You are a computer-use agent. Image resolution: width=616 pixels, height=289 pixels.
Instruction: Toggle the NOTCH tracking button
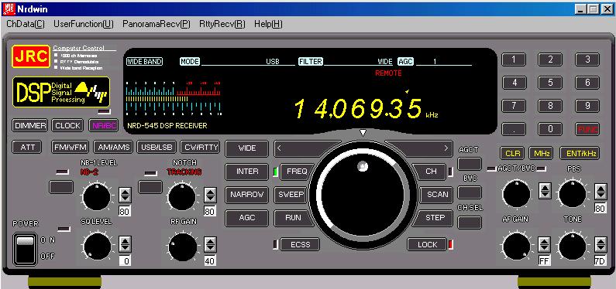150,187
